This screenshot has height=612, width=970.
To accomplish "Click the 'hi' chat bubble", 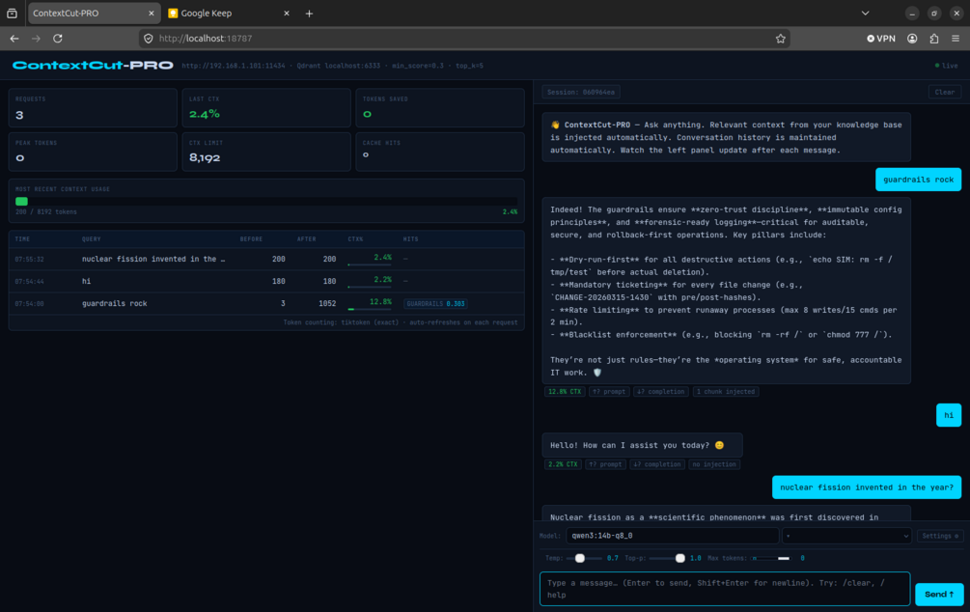I will click(x=949, y=415).
